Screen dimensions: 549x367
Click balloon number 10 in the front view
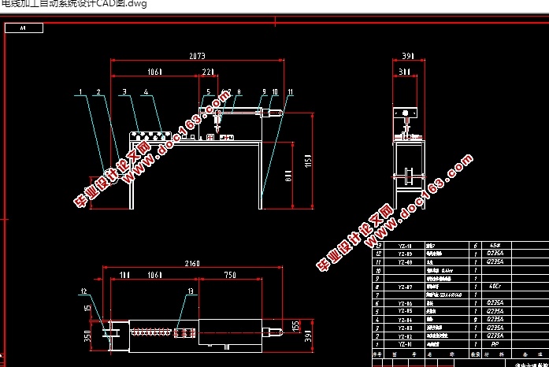[x=275, y=91]
